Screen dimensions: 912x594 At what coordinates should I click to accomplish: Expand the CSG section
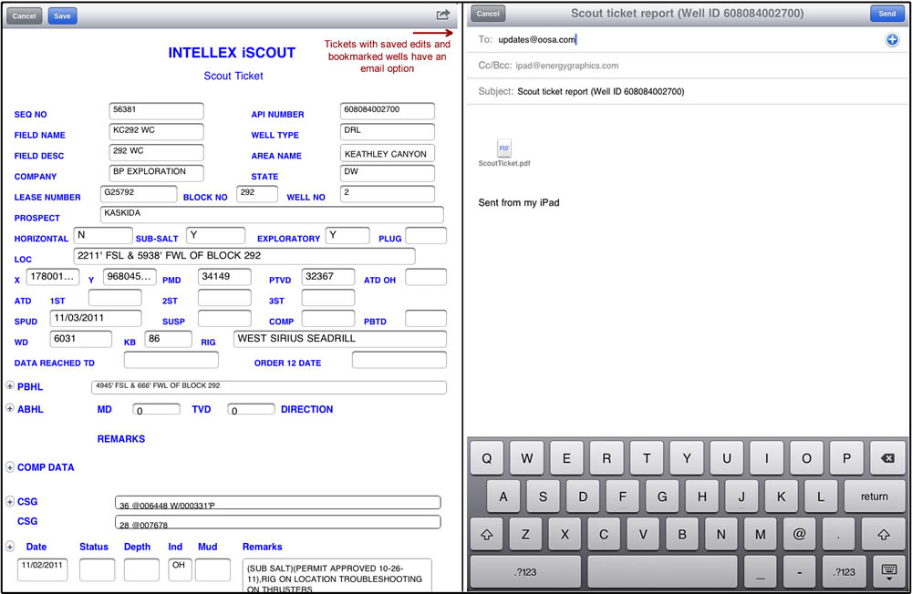pos(10,502)
